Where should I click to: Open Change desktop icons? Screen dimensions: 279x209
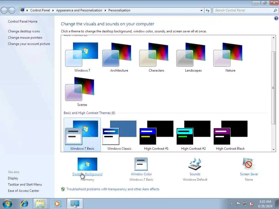point(24,31)
